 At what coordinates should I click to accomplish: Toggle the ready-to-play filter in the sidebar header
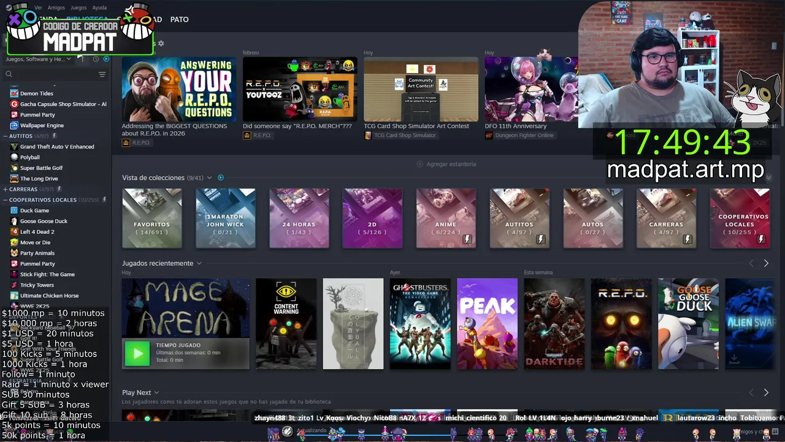point(106,59)
